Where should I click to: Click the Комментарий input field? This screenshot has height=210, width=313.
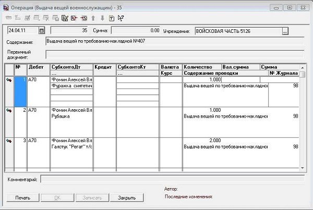(172, 180)
